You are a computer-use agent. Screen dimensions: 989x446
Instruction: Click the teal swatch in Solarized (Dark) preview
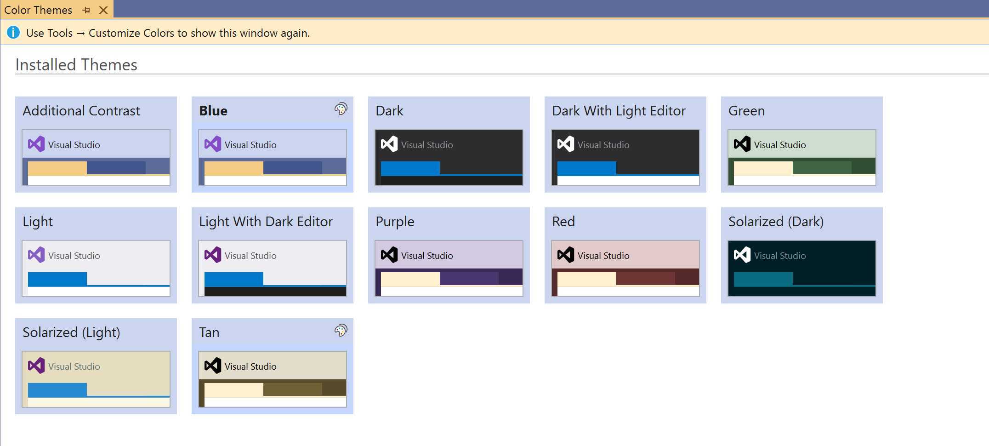click(763, 279)
